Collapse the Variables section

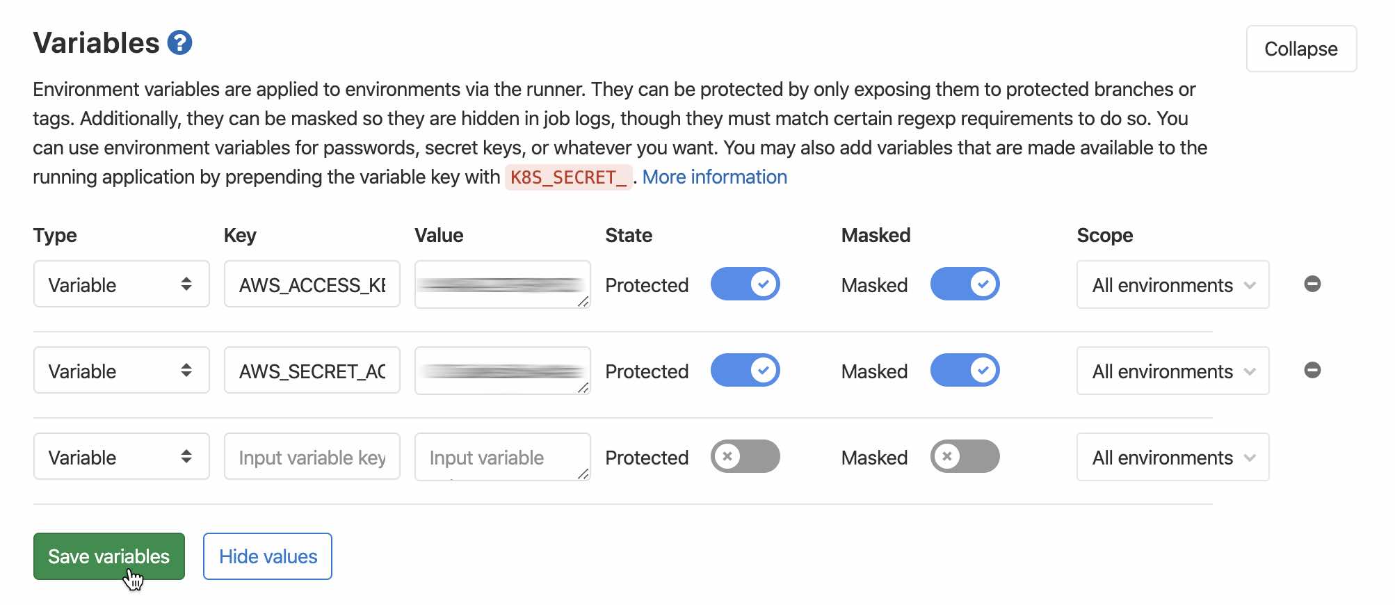pyautogui.click(x=1301, y=49)
